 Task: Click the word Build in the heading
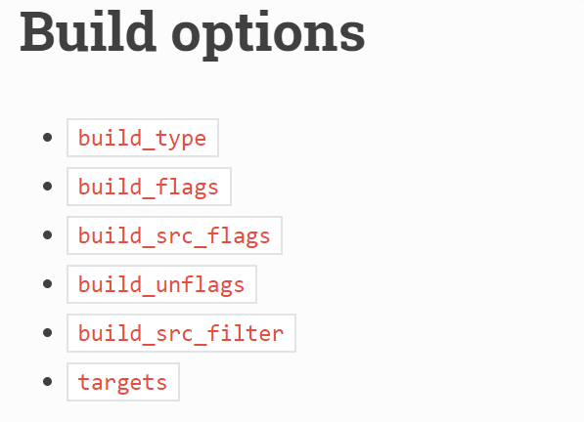point(88,31)
